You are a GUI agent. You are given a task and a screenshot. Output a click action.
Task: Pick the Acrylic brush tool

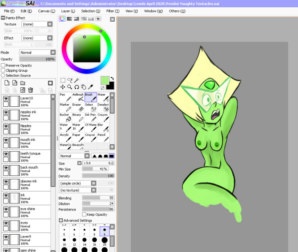(65, 137)
